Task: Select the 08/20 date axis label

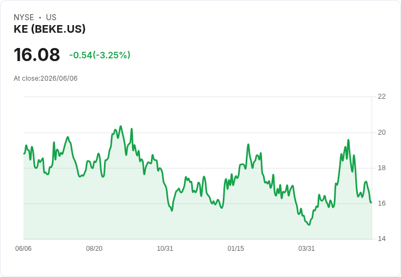Action: pos(94,248)
